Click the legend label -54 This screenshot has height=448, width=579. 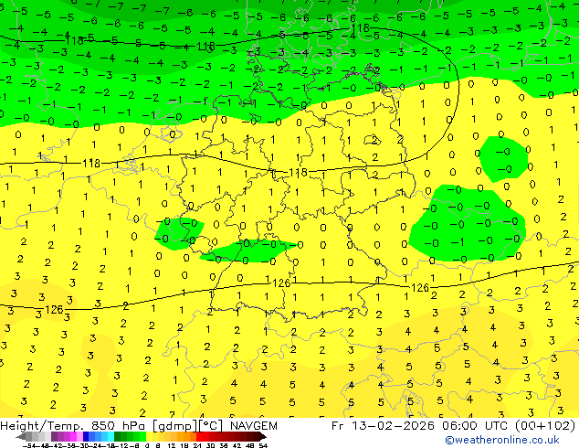click(x=30, y=445)
